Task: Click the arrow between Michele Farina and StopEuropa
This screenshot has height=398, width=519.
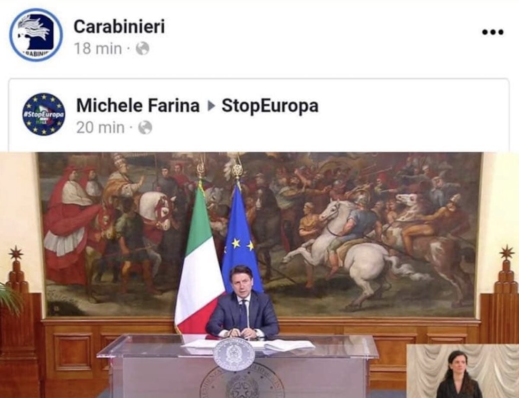Action: coord(211,106)
